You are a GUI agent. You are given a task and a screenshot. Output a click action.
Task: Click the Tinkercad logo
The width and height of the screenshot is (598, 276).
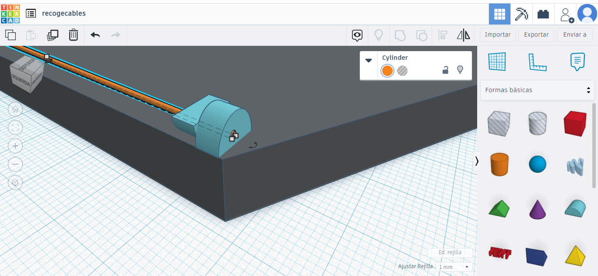pos(11,14)
